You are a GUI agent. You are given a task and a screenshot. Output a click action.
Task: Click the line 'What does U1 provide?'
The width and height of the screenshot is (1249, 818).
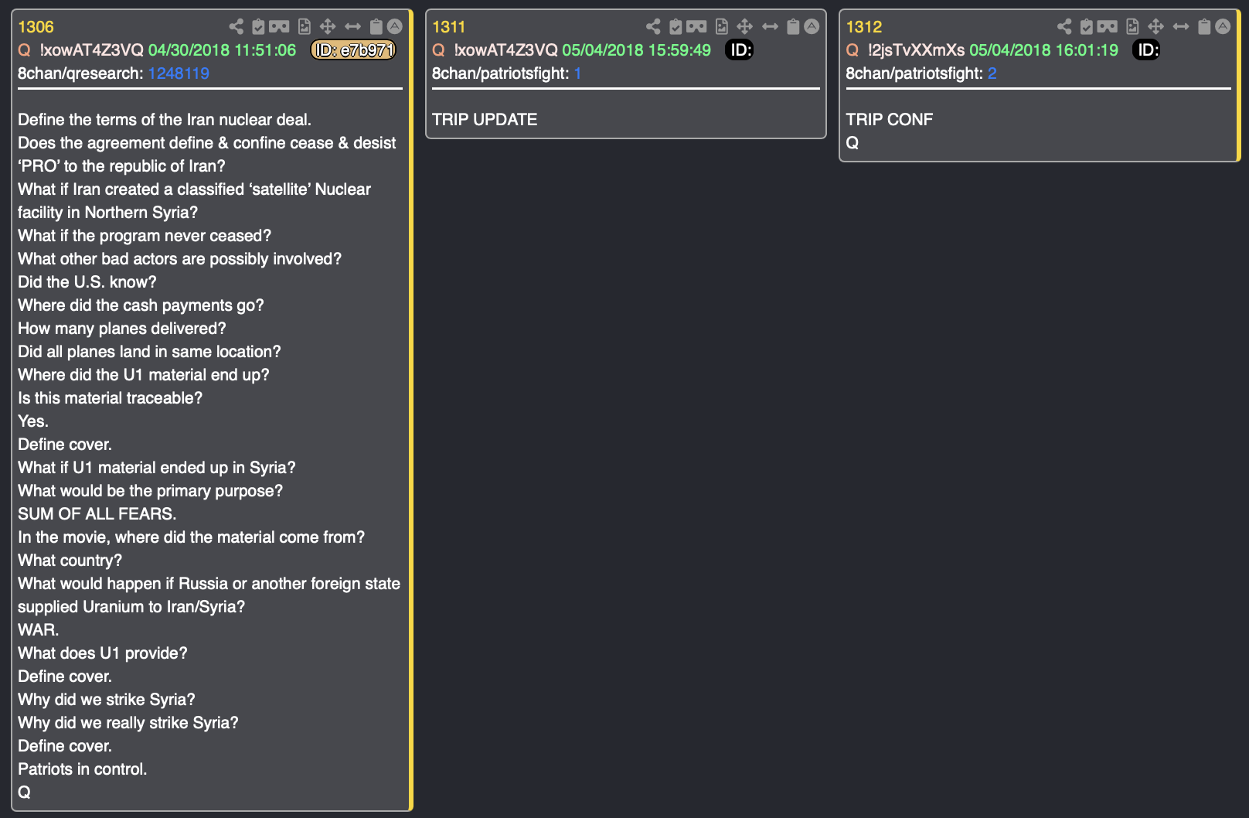coord(103,653)
